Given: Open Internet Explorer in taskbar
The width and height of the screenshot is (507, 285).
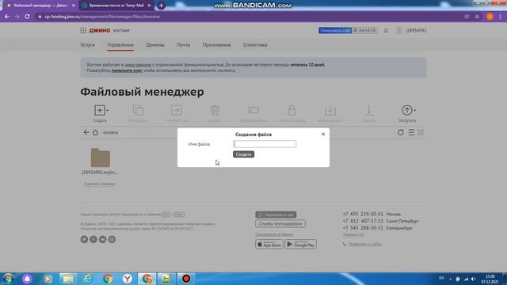Looking at the screenshot, I should (x=88, y=279).
